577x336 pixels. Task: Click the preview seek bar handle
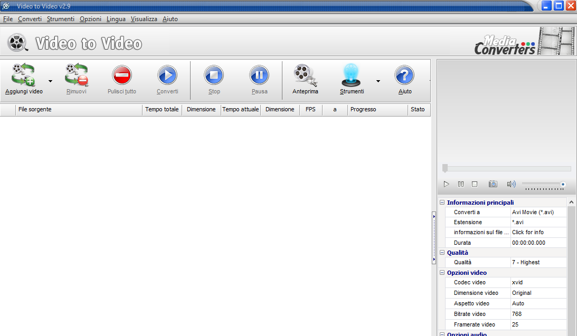(445, 168)
